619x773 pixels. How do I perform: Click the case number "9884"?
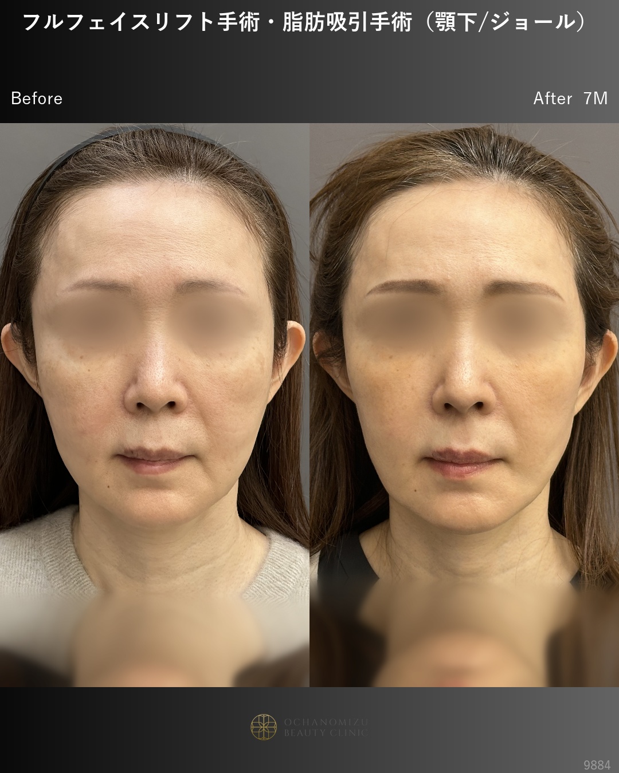pos(597,765)
